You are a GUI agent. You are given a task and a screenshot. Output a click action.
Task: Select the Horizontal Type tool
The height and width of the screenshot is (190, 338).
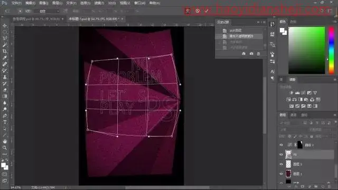(x=5, y=122)
